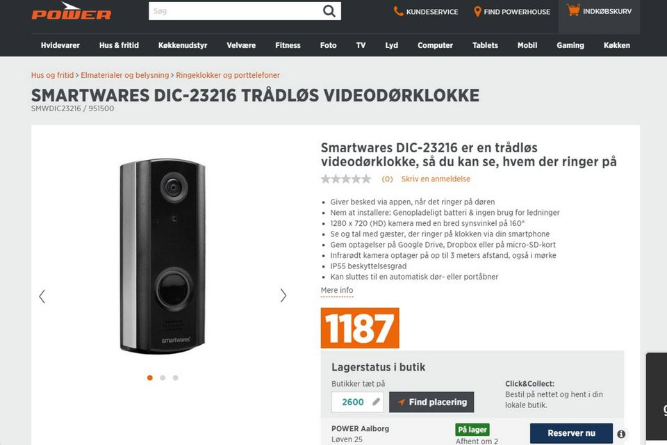Expand the Mere info link

(337, 290)
